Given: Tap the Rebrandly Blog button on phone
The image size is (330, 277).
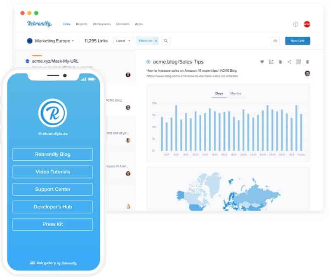Looking at the screenshot, I should [53, 155].
